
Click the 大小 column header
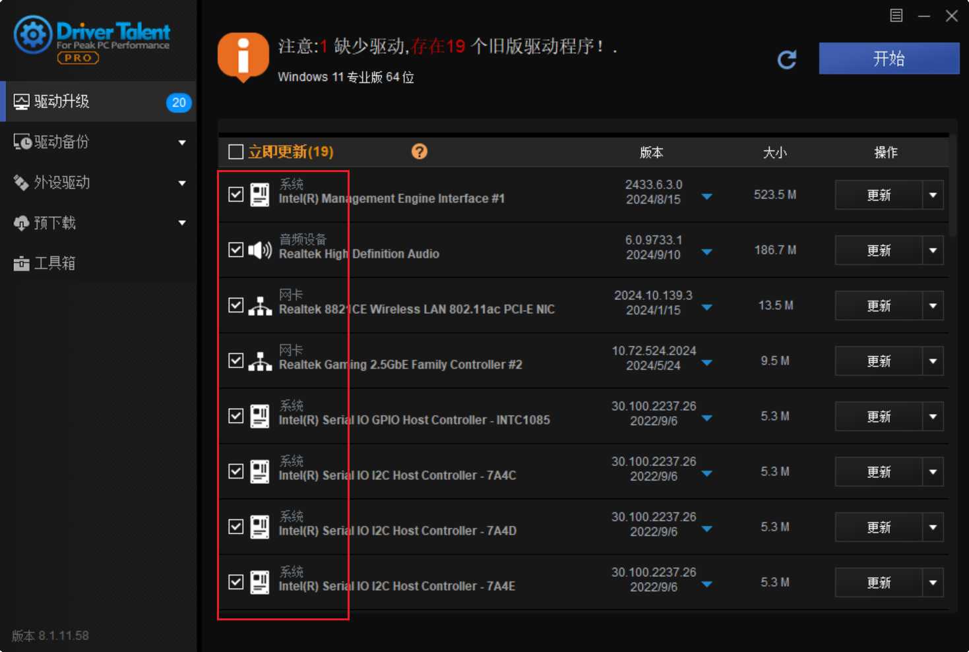775,152
